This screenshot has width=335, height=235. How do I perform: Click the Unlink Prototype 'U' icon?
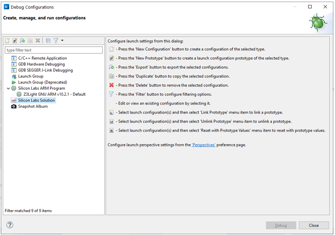pyautogui.click(x=111, y=121)
